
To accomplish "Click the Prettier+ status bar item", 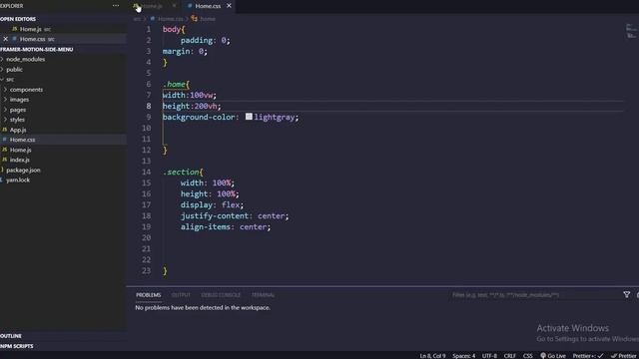I will (x=588, y=356).
